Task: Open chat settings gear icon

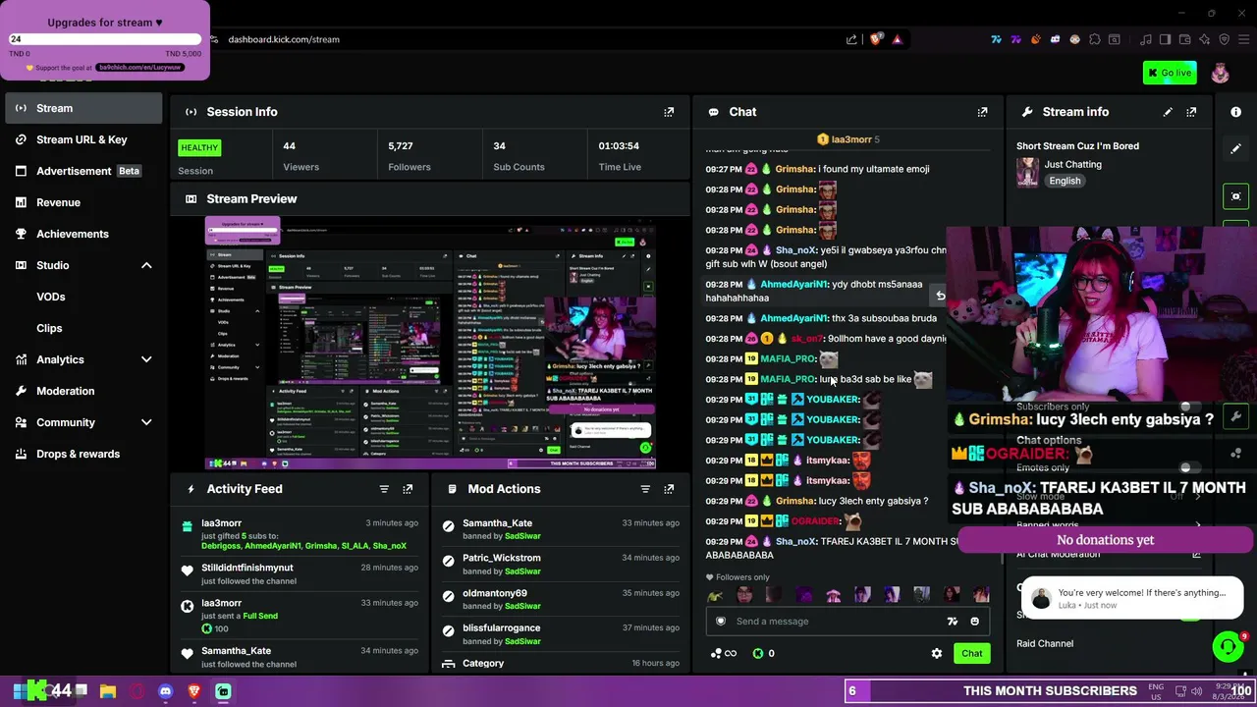Action: (x=937, y=653)
